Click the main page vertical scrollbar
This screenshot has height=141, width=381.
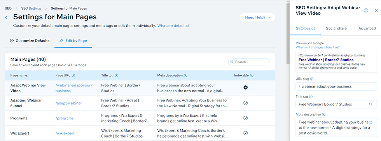(288, 34)
